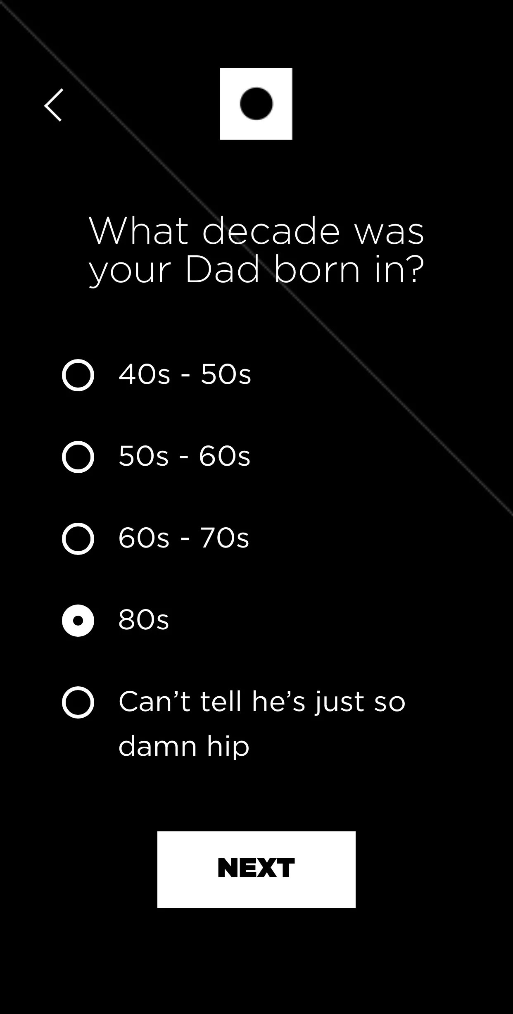This screenshot has width=513, height=1014.
Task: Tap the "50s - 60s" option text
Action: click(x=184, y=456)
